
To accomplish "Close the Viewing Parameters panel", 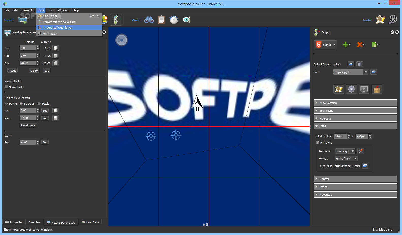I will click(x=104, y=32).
